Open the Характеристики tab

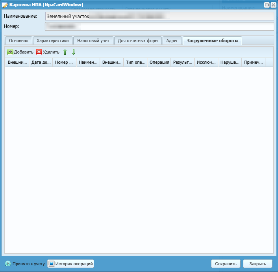pyautogui.click(x=52, y=41)
